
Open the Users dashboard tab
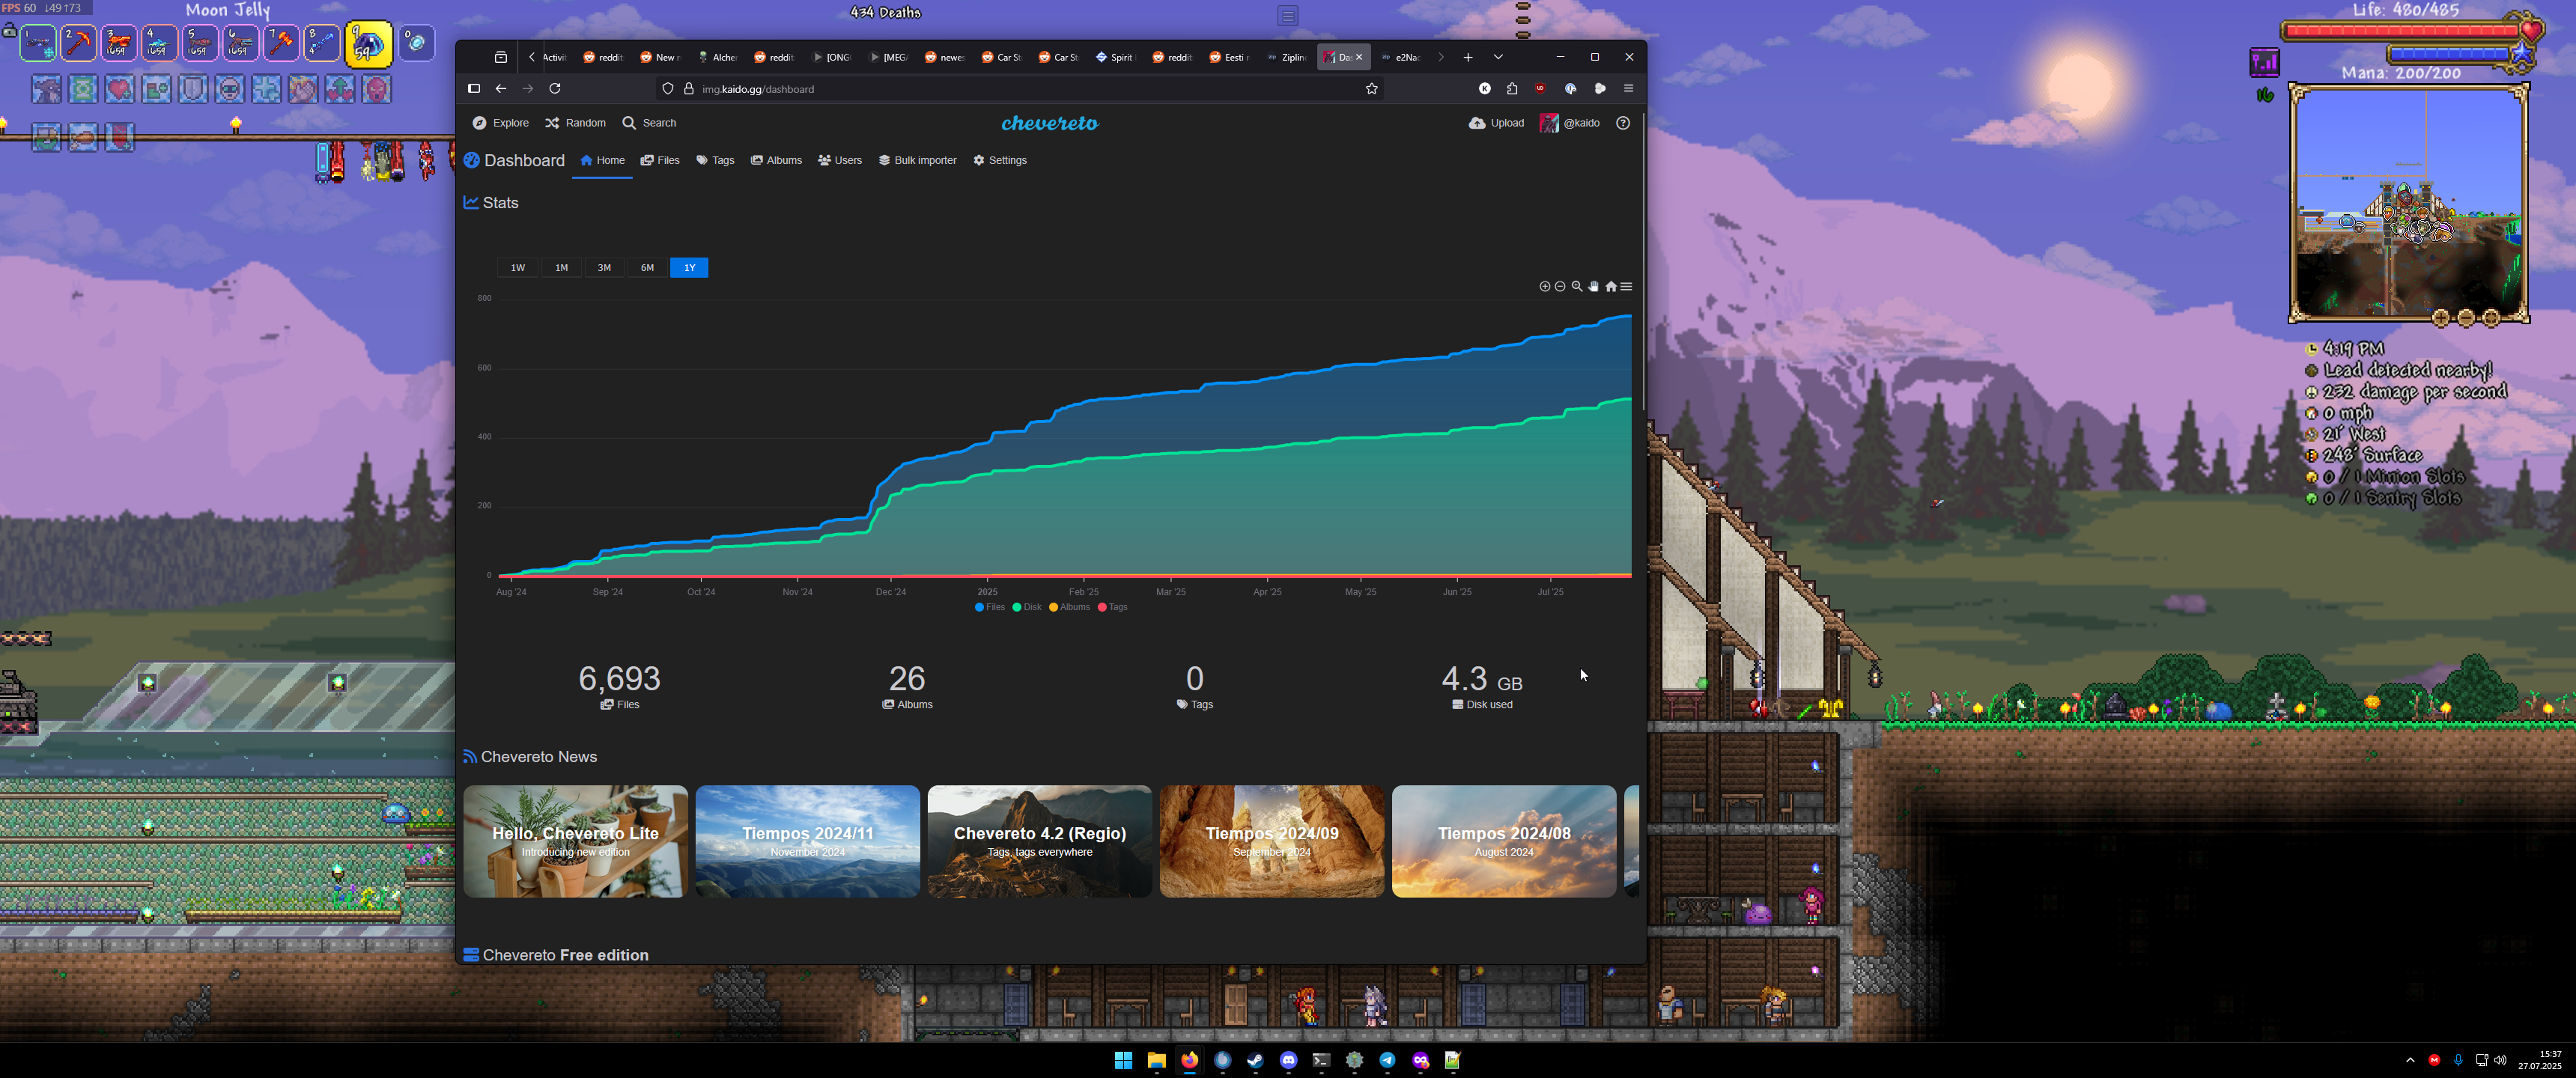pos(839,160)
